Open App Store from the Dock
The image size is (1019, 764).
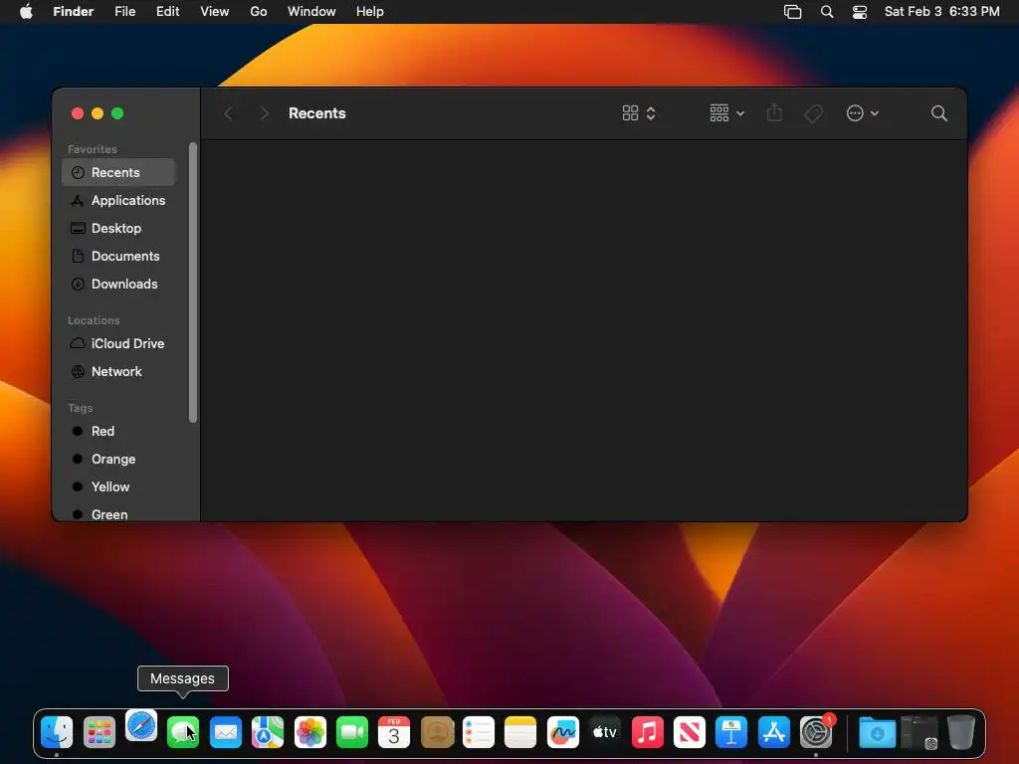pyautogui.click(x=773, y=732)
